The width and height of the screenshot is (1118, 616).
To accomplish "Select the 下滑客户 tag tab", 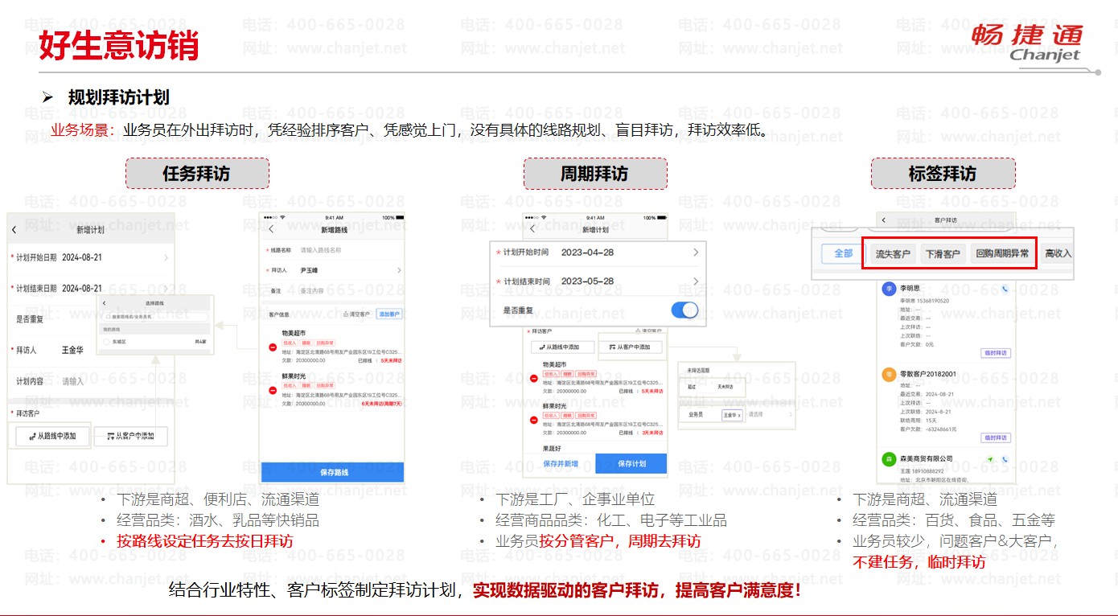I will click(x=943, y=254).
